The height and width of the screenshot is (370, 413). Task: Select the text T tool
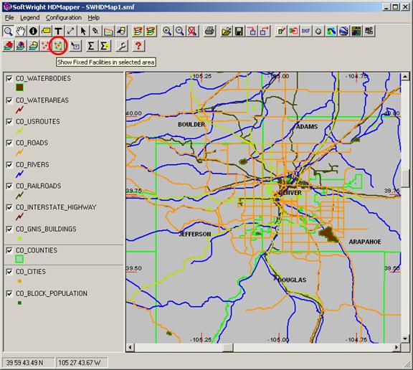[x=58, y=32]
